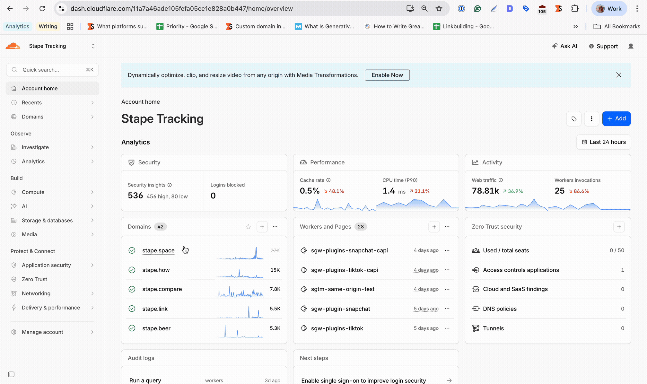Open the browser extensions puzzle icon
Screen dimensions: 647x384
click(575, 9)
